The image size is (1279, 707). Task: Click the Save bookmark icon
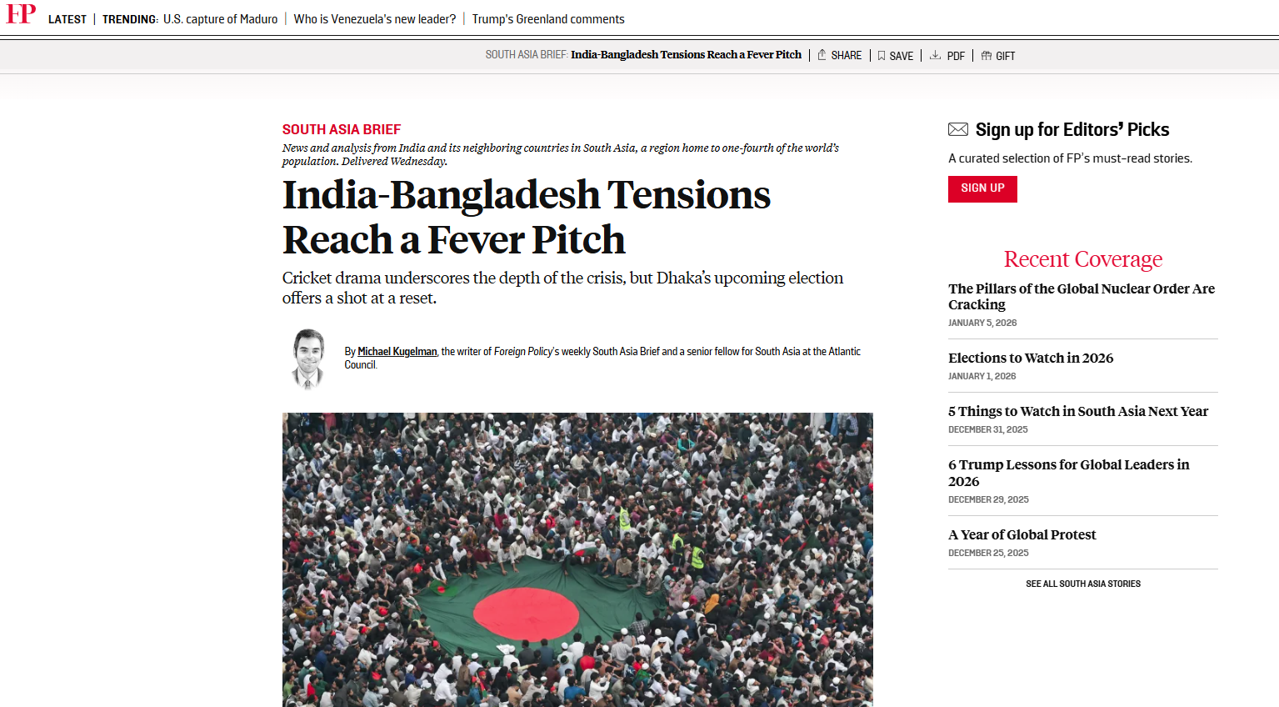[882, 56]
